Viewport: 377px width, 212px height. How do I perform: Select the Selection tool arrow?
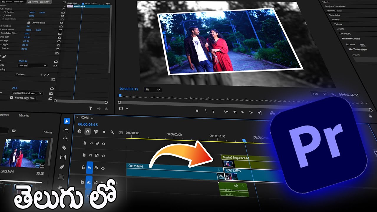click(67, 121)
